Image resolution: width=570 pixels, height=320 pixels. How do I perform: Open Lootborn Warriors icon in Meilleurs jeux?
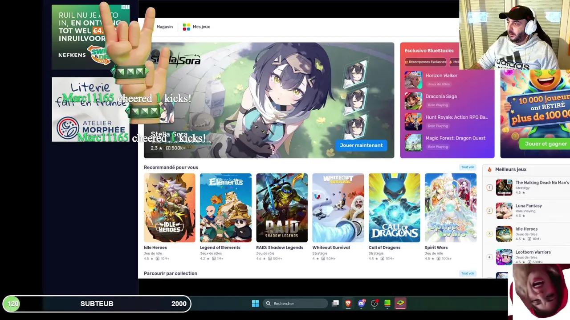504,257
